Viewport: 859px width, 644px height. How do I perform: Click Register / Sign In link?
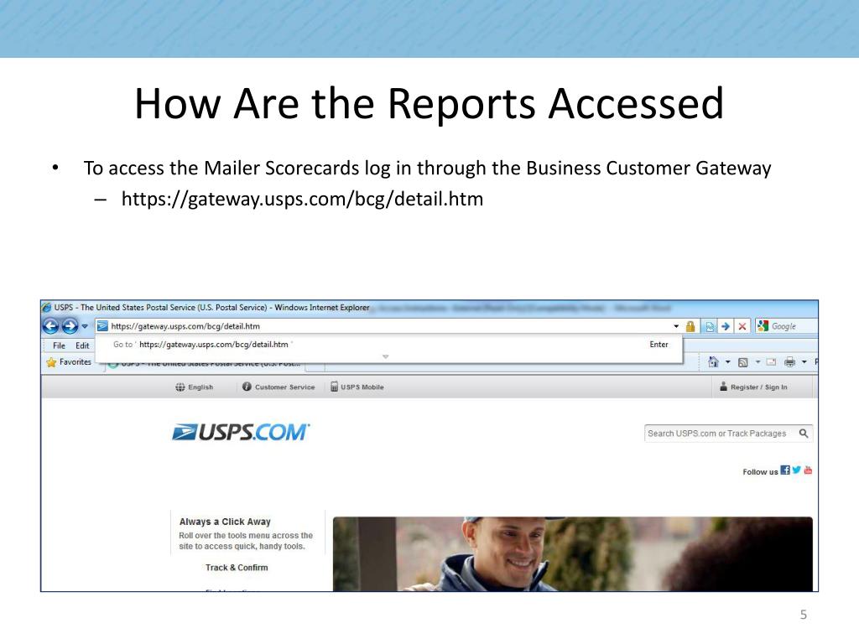click(x=753, y=387)
